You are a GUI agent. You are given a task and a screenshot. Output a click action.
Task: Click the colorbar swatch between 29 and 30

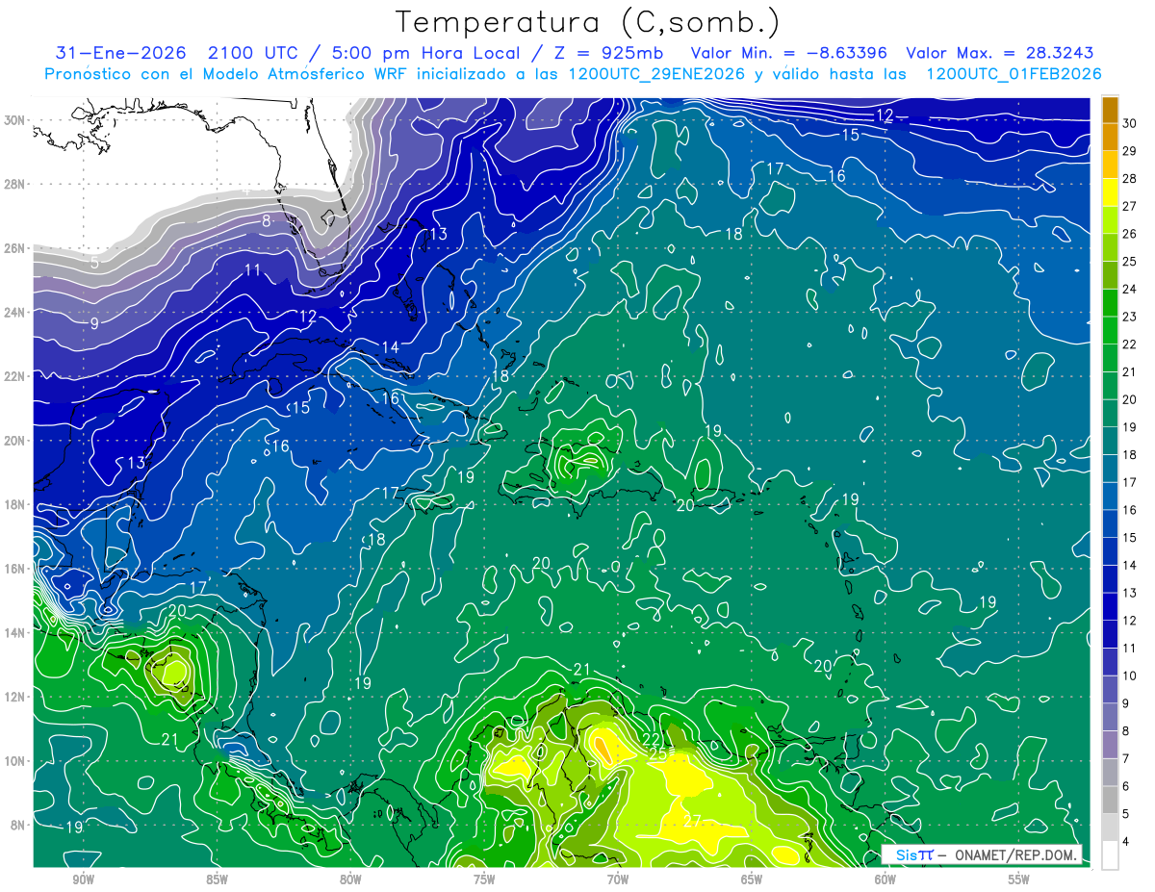[1110, 138]
